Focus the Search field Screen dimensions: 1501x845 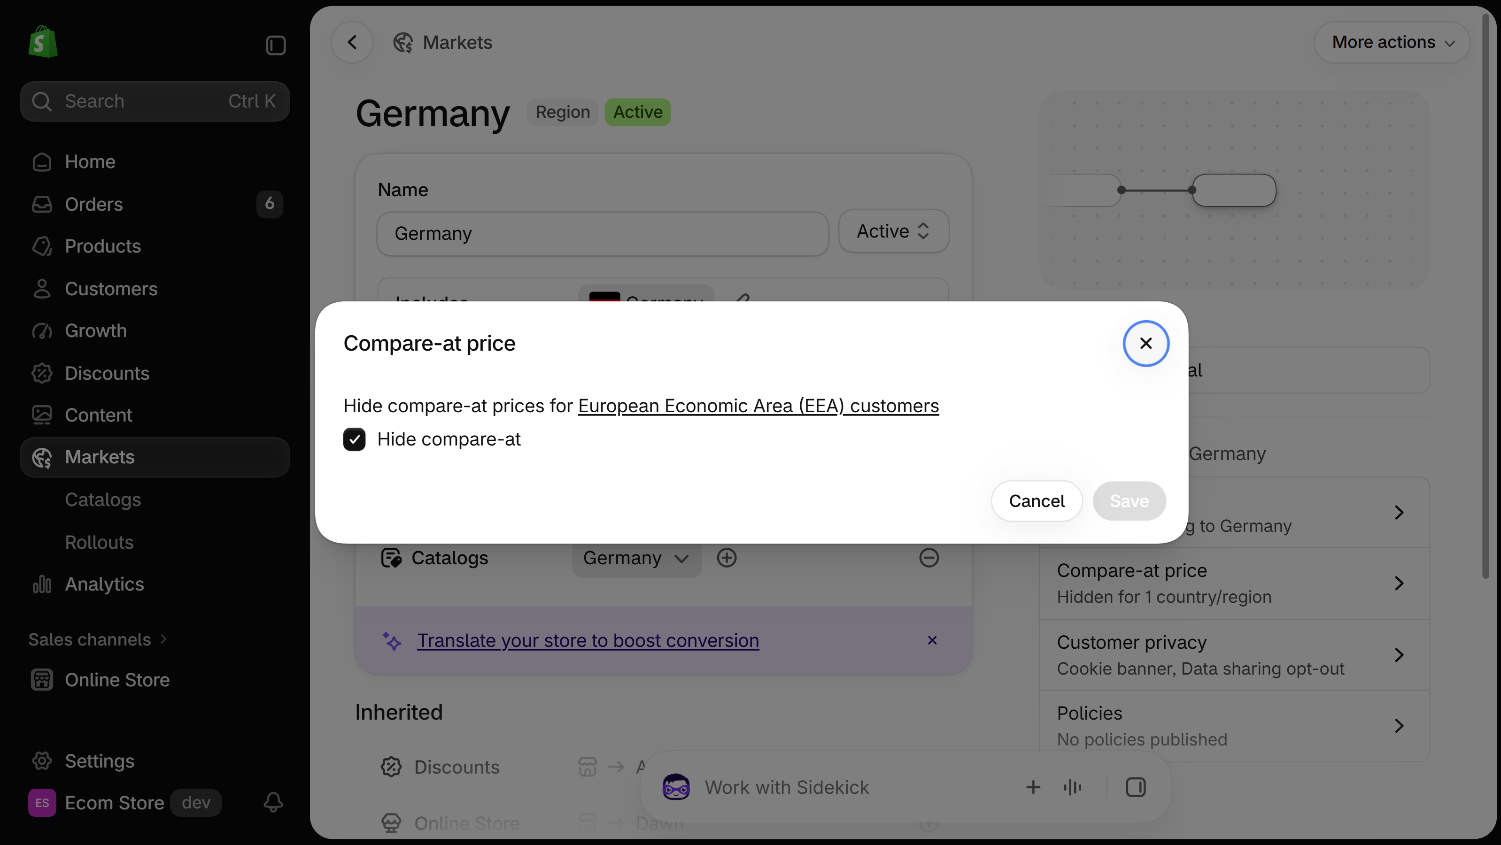pos(155,101)
